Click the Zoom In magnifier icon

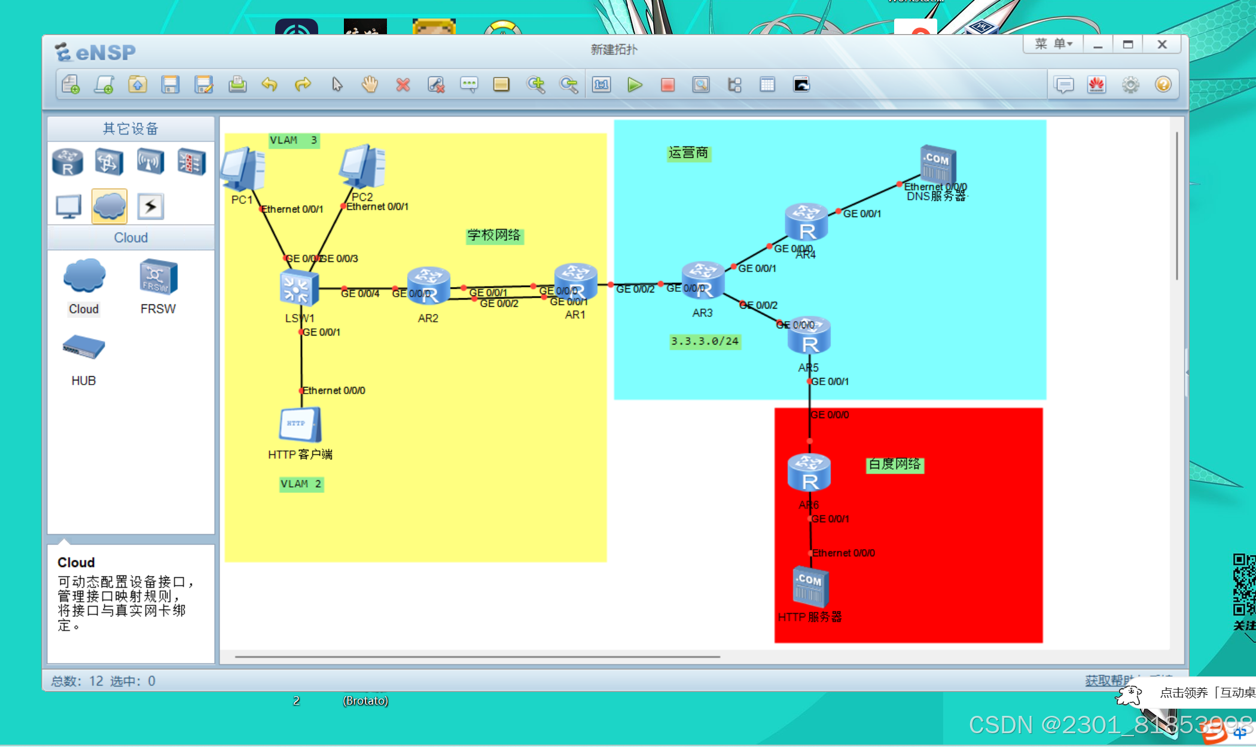pos(536,85)
